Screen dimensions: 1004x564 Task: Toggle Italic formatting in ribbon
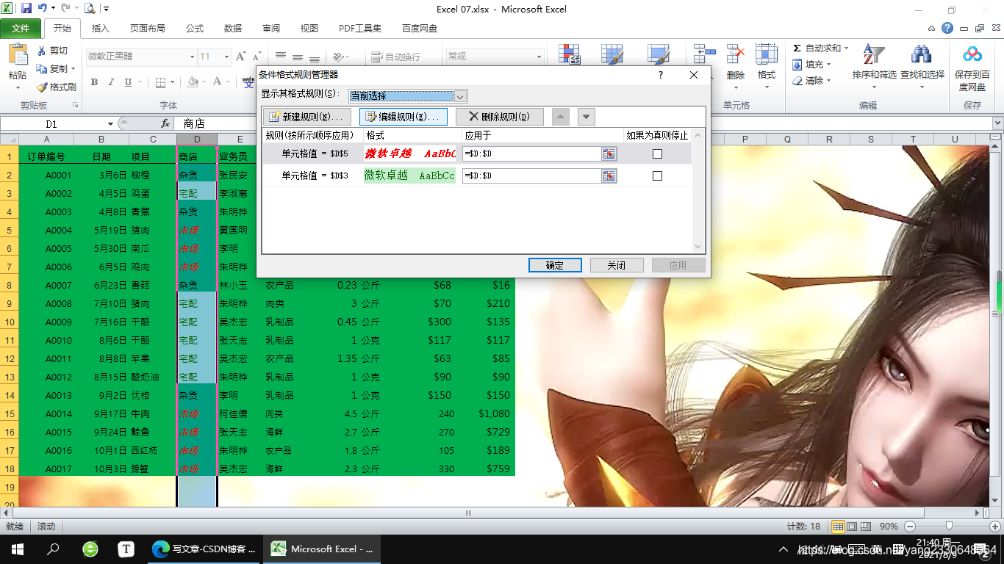pos(111,82)
